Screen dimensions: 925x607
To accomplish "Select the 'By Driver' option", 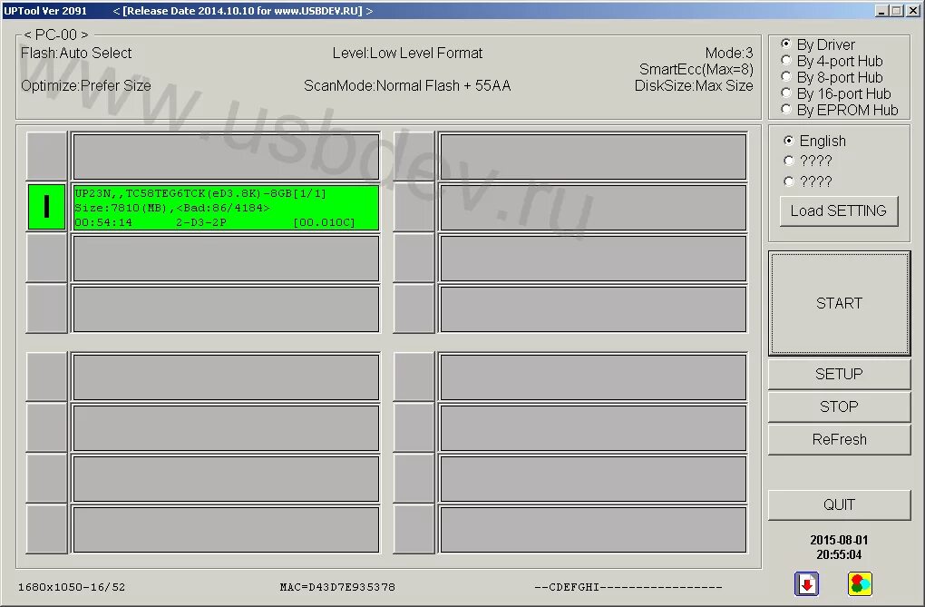I will click(785, 44).
